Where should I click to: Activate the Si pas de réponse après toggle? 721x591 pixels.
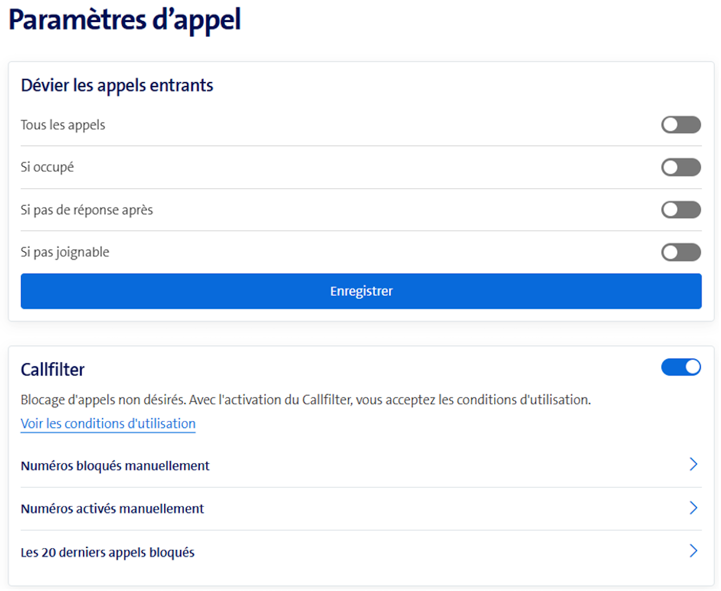[x=681, y=210]
